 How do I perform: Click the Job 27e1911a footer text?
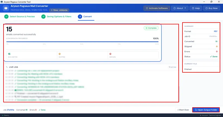pyautogui.click(x=9, y=110)
